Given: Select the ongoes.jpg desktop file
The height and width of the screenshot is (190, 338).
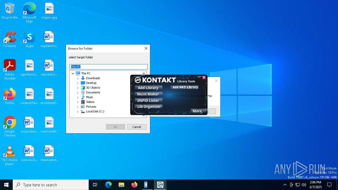Looking at the screenshot, I should coord(49,11).
